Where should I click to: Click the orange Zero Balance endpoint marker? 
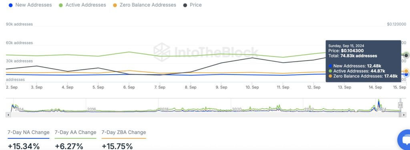tap(406, 71)
